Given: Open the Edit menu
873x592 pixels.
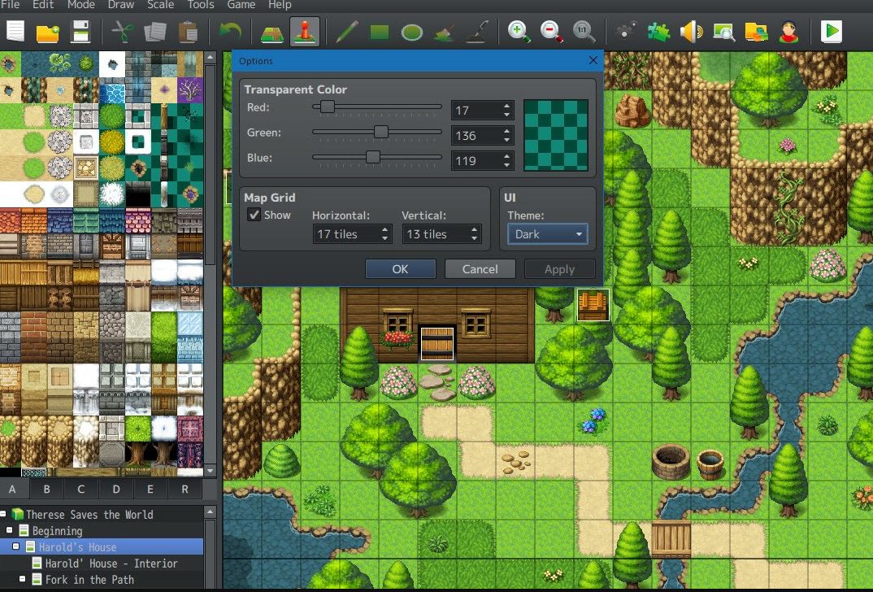Looking at the screenshot, I should coord(43,4).
